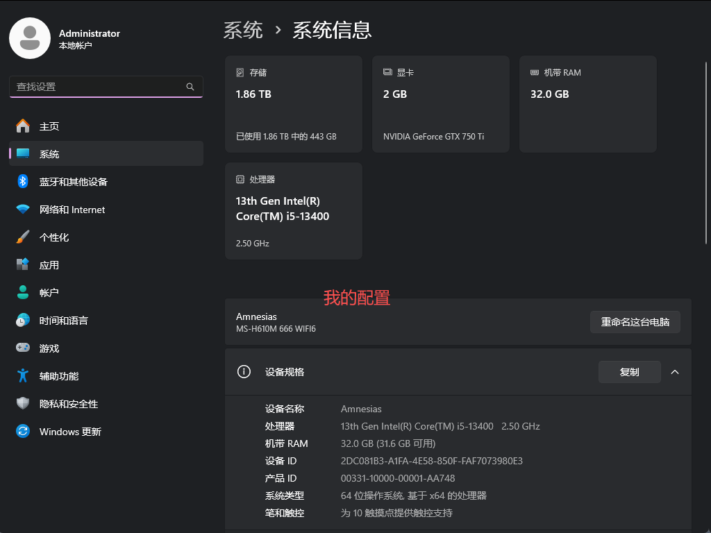
Task: Click the Gaming controller icon
Action: (x=23, y=348)
